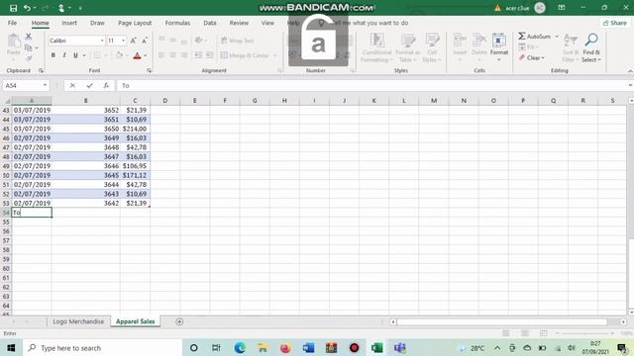Open Microsoft Edge from the taskbar
Viewport: 634px width, 356px height.
click(x=240, y=348)
